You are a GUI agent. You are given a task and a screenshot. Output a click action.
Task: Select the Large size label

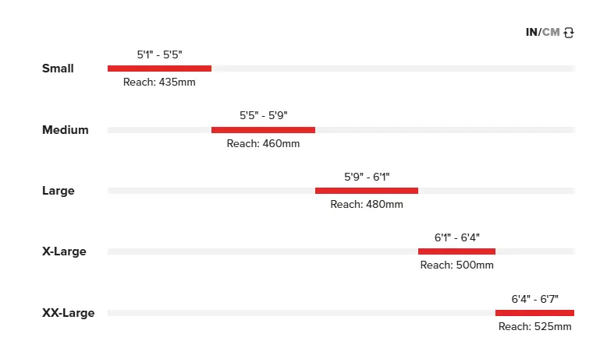tap(59, 191)
